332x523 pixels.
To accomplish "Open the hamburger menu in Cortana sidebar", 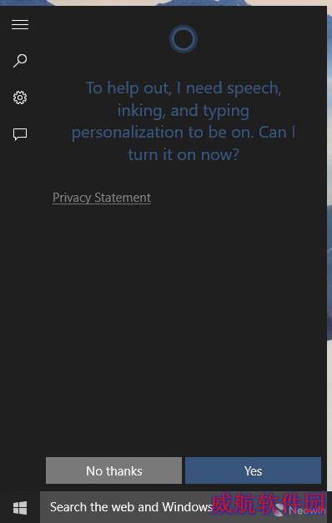I will [20, 25].
